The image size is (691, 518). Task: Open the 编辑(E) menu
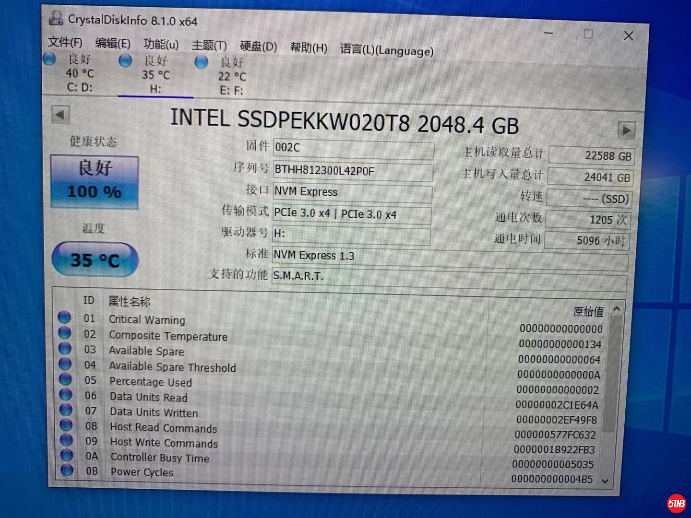[113, 43]
